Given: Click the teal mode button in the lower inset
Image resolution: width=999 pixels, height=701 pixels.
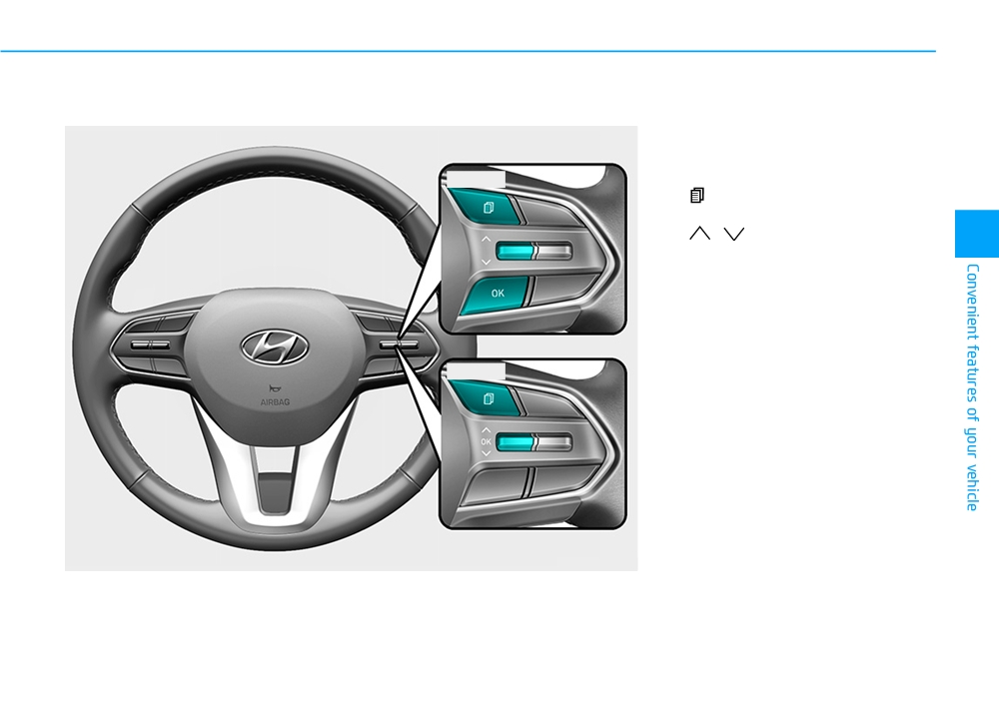Looking at the screenshot, I should [485, 398].
